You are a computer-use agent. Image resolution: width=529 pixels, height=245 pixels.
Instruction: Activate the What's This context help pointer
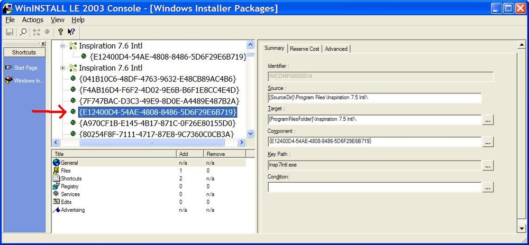tap(71, 32)
